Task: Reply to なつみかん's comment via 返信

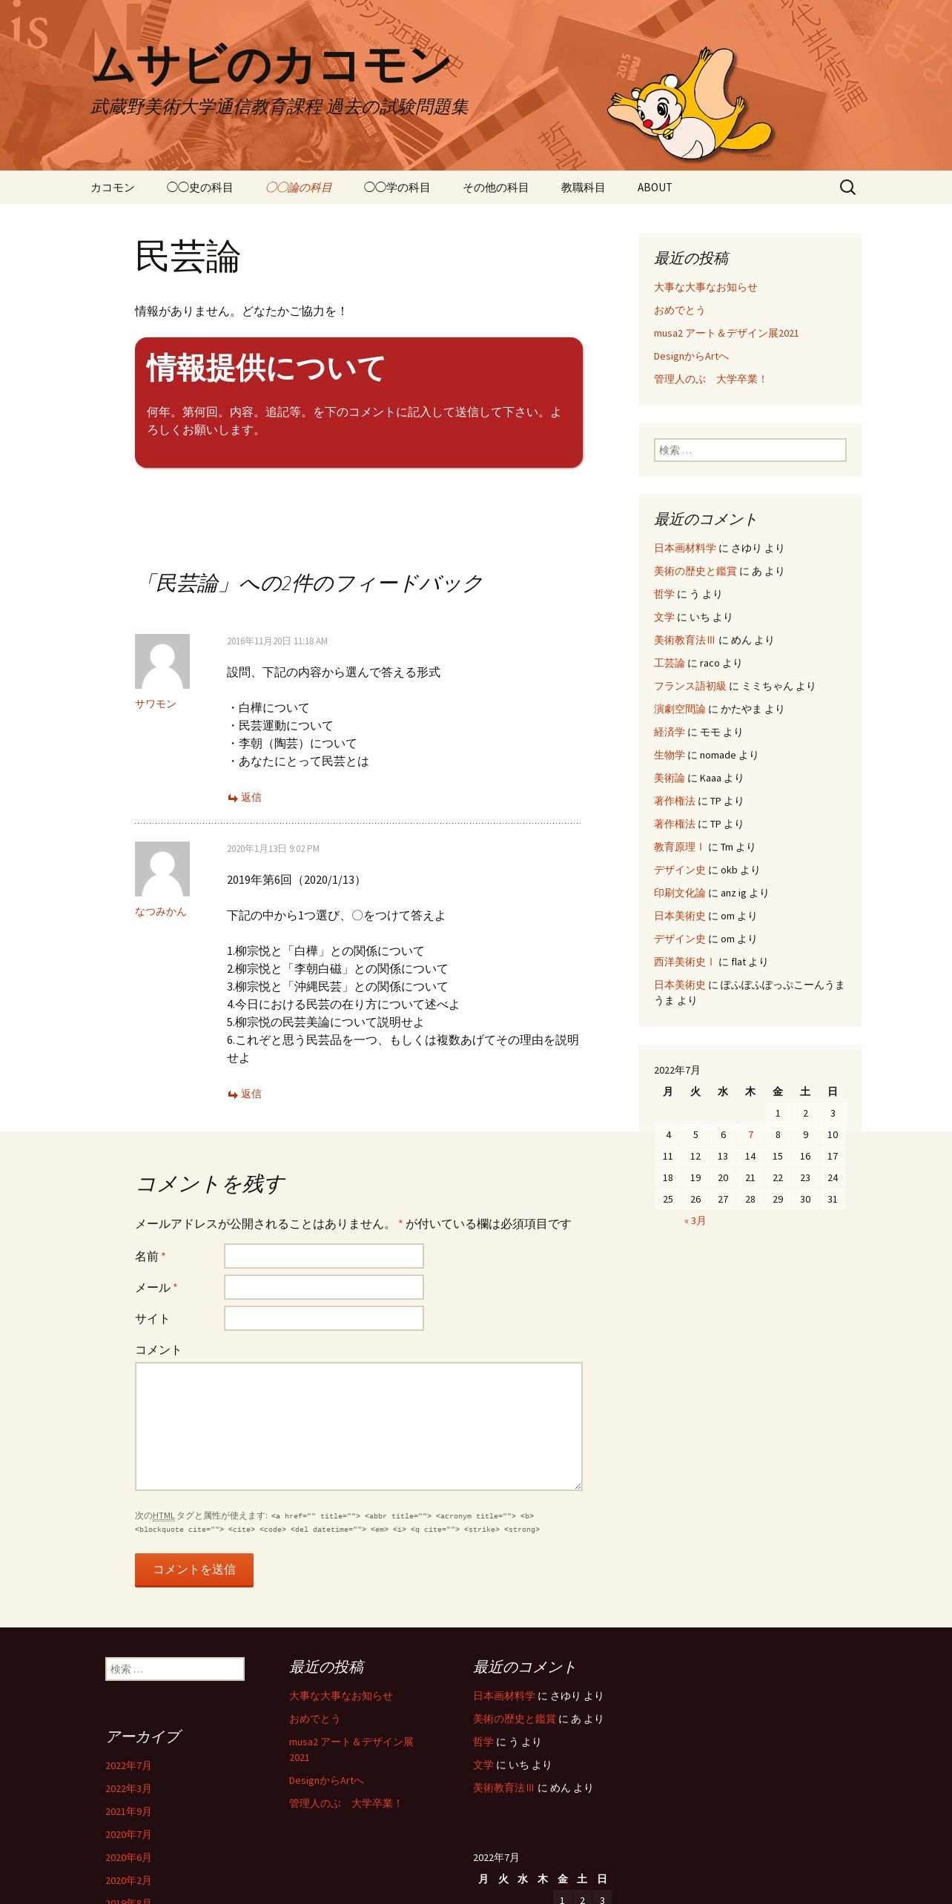Action: 245,1094
